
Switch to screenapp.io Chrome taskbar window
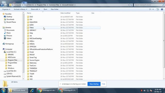point(47,90)
